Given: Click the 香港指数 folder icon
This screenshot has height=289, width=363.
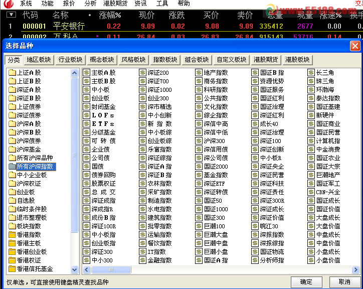Looking at the screenshot, I should point(12,235).
